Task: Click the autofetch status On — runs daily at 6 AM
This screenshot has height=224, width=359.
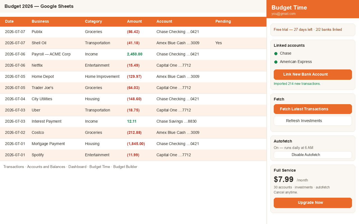Action: [293, 148]
